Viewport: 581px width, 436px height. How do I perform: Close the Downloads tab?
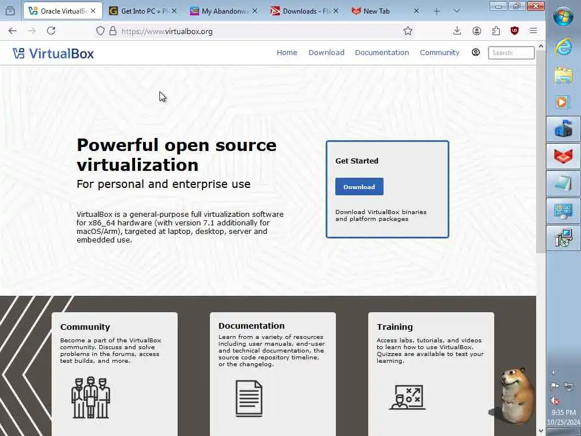[335, 11]
